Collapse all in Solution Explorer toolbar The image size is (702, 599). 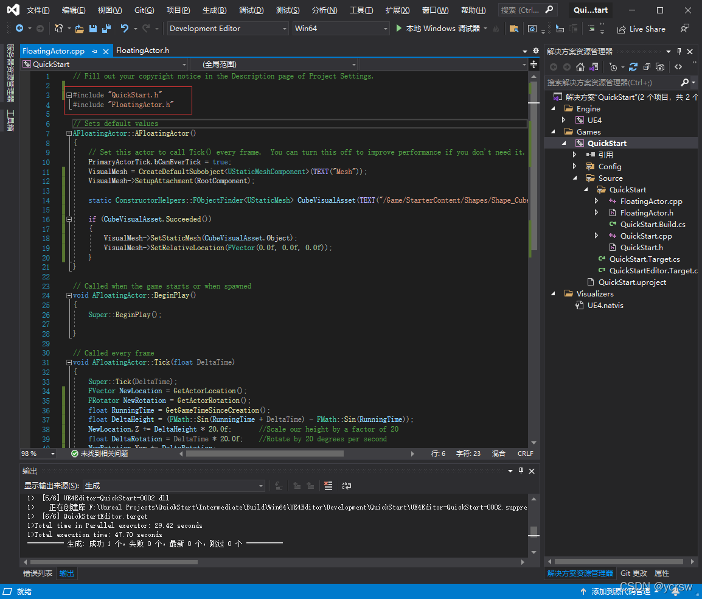[x=647, y=67]
